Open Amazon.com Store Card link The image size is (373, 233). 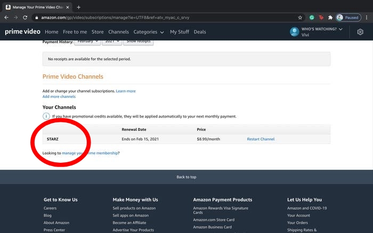click(x=214, y=220)
